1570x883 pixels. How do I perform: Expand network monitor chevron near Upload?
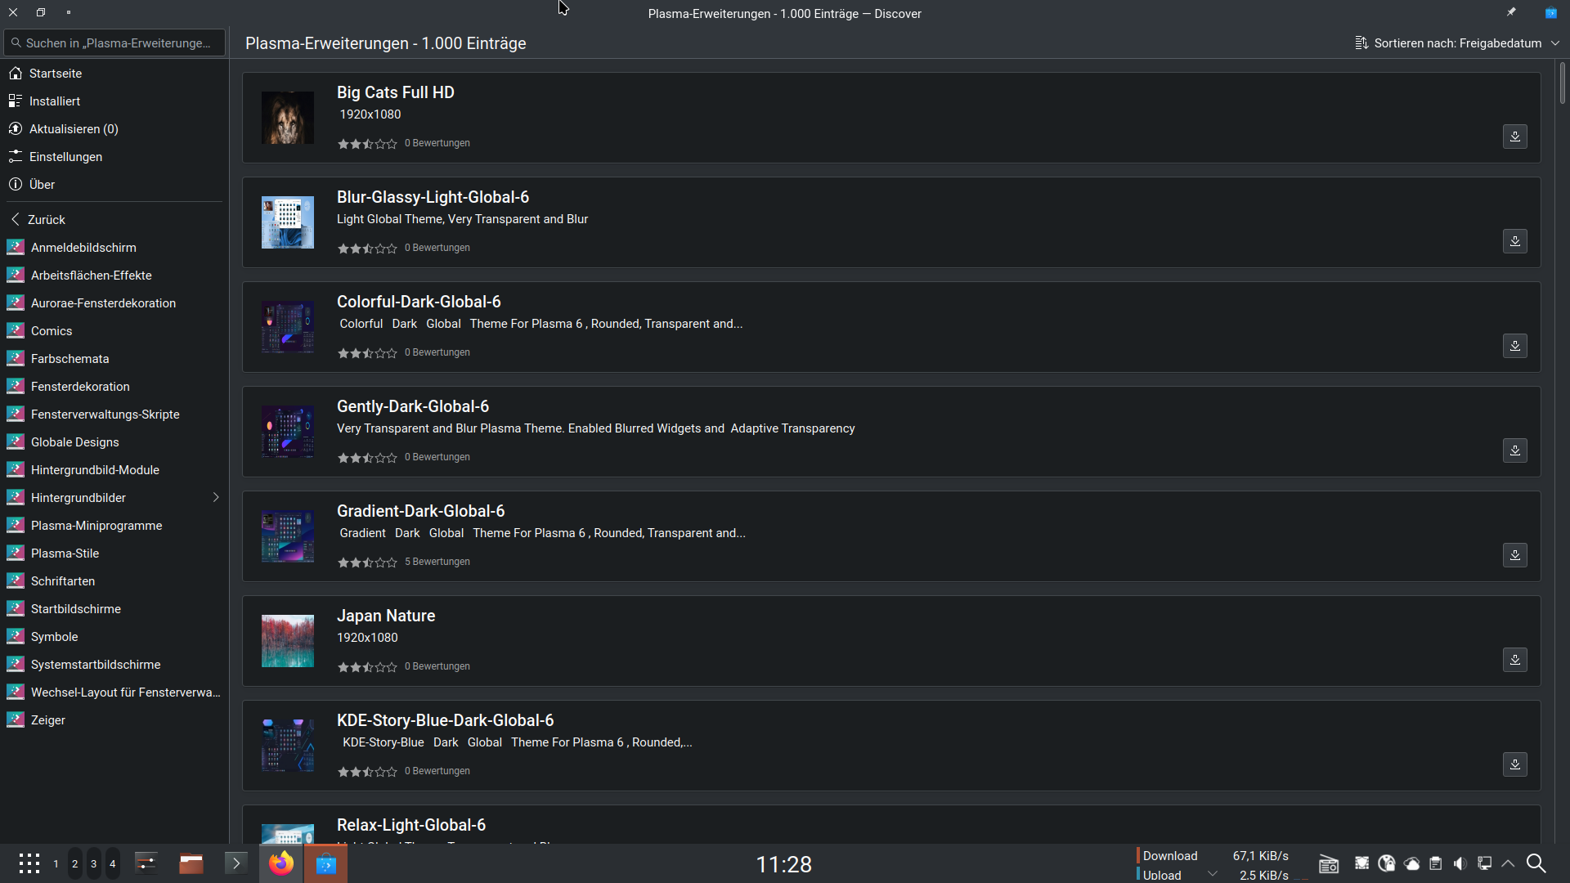[1213, 874]
